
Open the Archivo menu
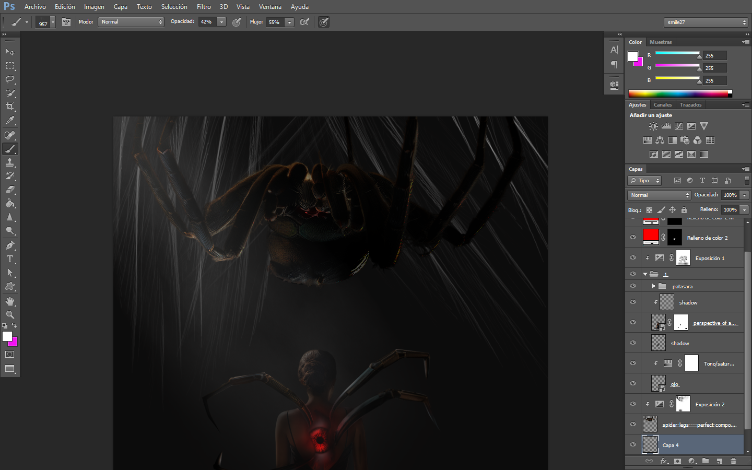pyautogui.click(x=35, y=7)
